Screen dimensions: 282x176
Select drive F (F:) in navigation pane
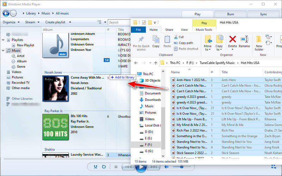[x=146, y=145]
